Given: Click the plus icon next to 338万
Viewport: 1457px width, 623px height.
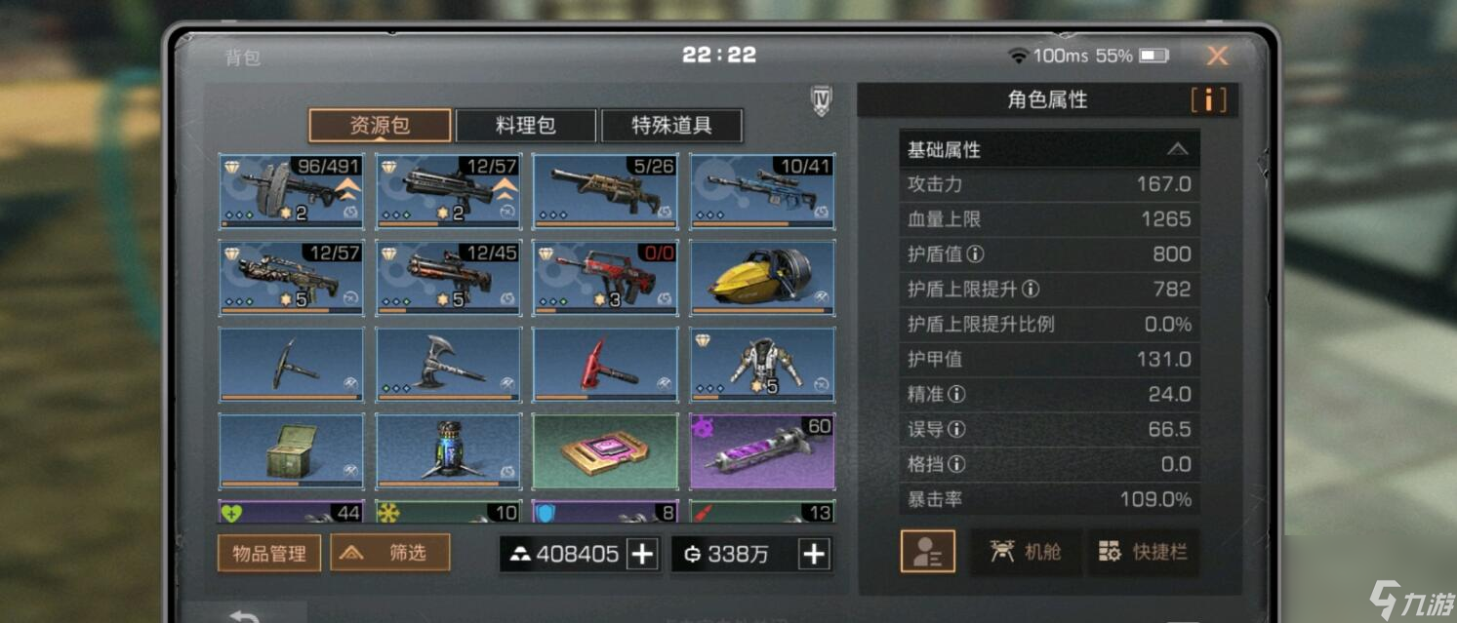Looking at the screenshot, I should click(814, 554).
